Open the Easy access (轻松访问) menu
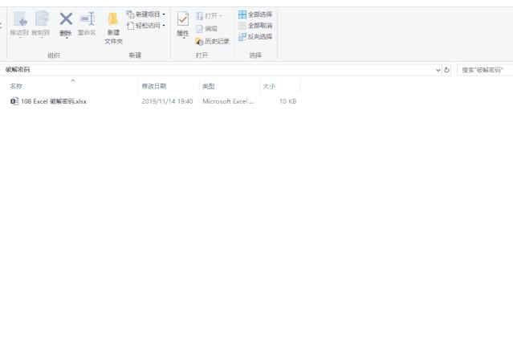Image resolution: width=513 pixels, height=347 pixels. (x=145, y=26)
